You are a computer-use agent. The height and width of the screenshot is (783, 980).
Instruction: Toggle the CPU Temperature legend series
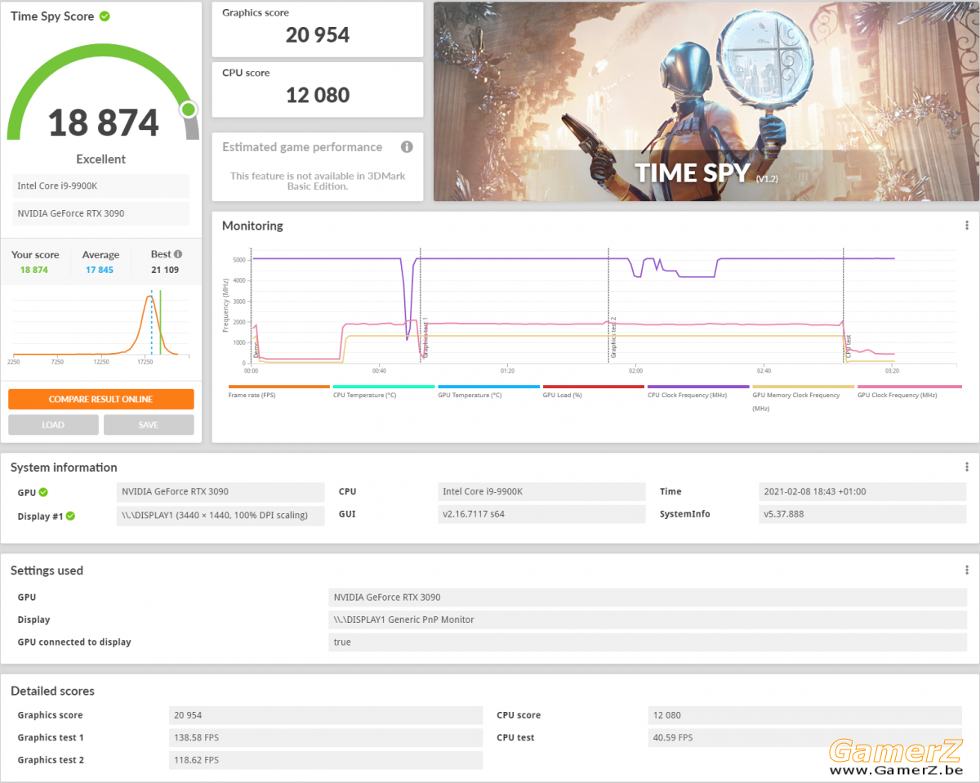point(384,393)
